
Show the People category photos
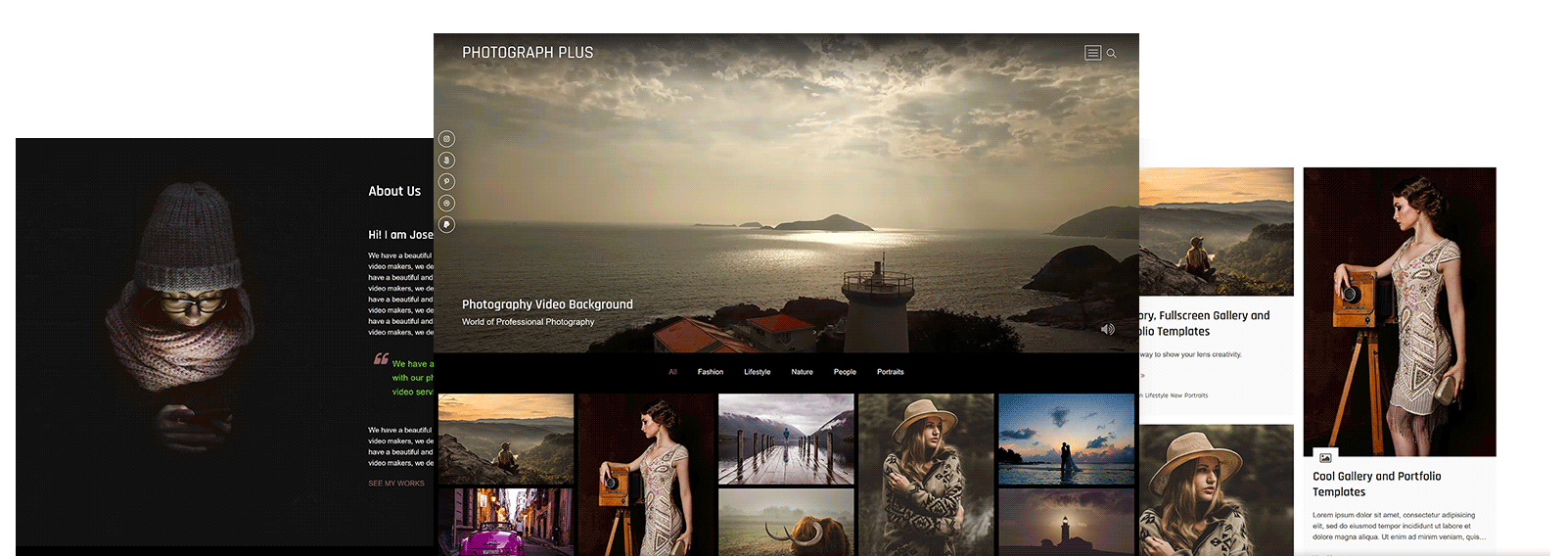coord(845,372)
